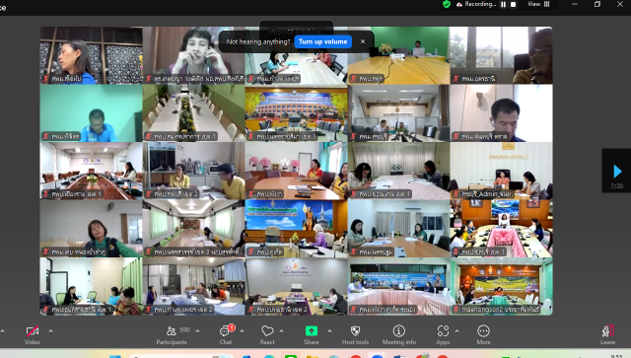Click the unread chat badge

232,327
